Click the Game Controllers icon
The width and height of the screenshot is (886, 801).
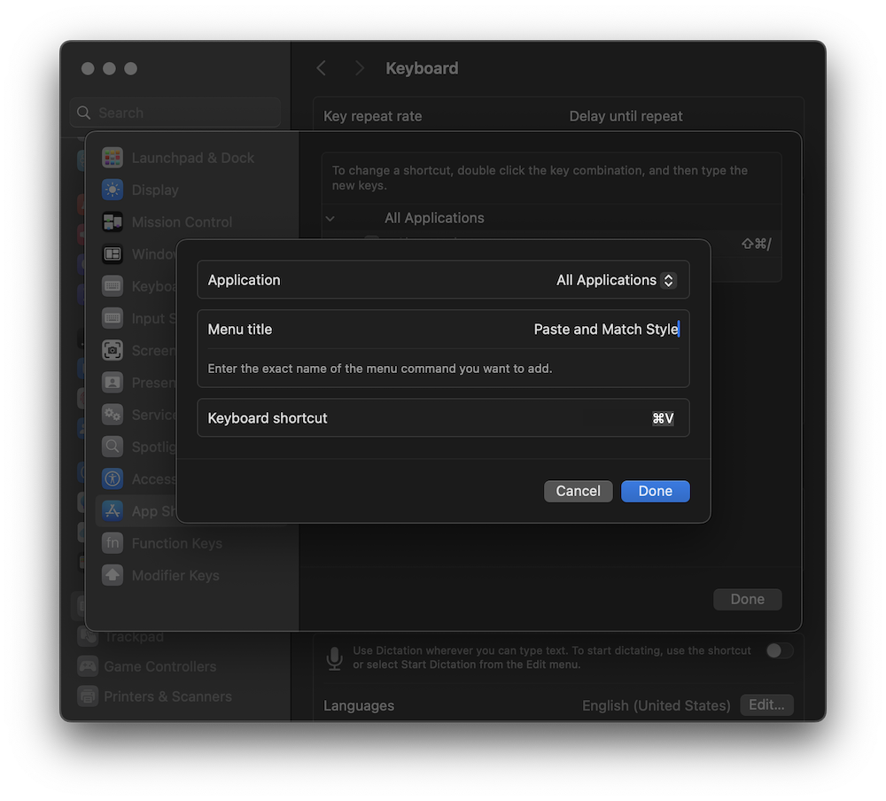pyautogui.click(x=88, y=666)
